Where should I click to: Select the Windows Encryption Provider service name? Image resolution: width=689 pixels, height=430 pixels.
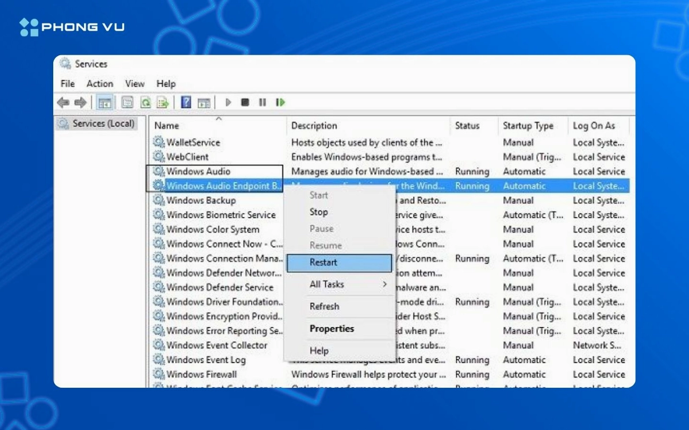[x=225, y=316]
